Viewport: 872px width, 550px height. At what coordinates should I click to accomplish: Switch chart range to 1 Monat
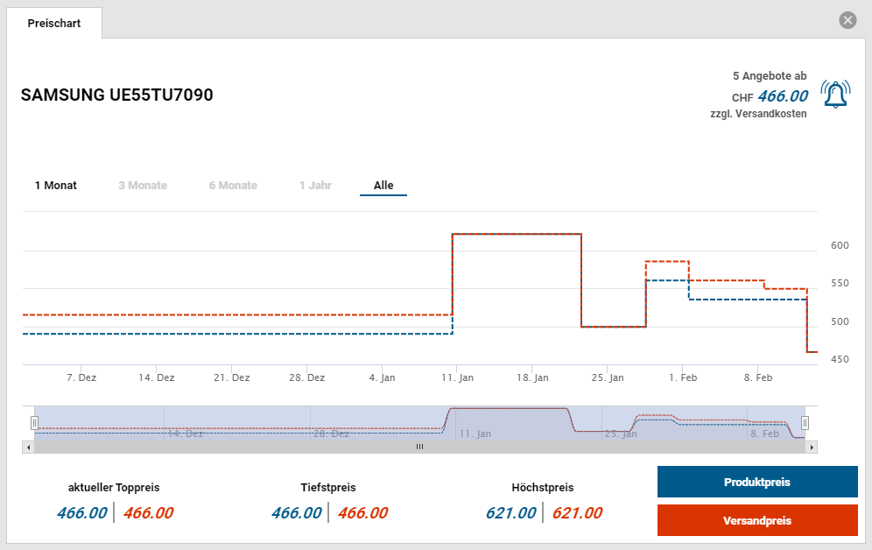[56, 186]
